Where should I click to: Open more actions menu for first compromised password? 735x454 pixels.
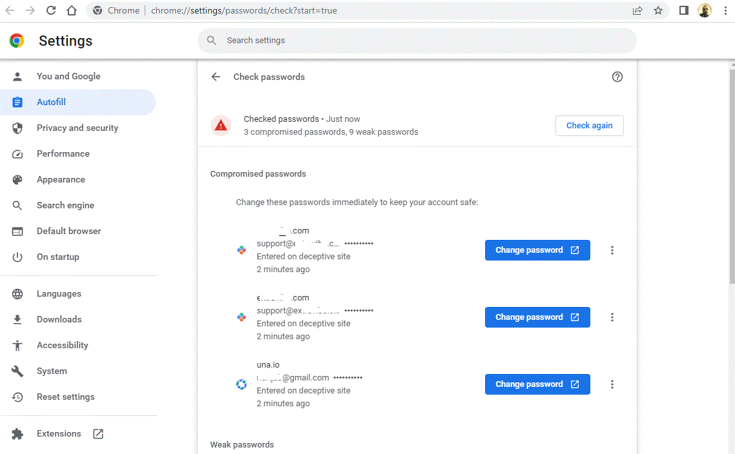tap(612, 250)
